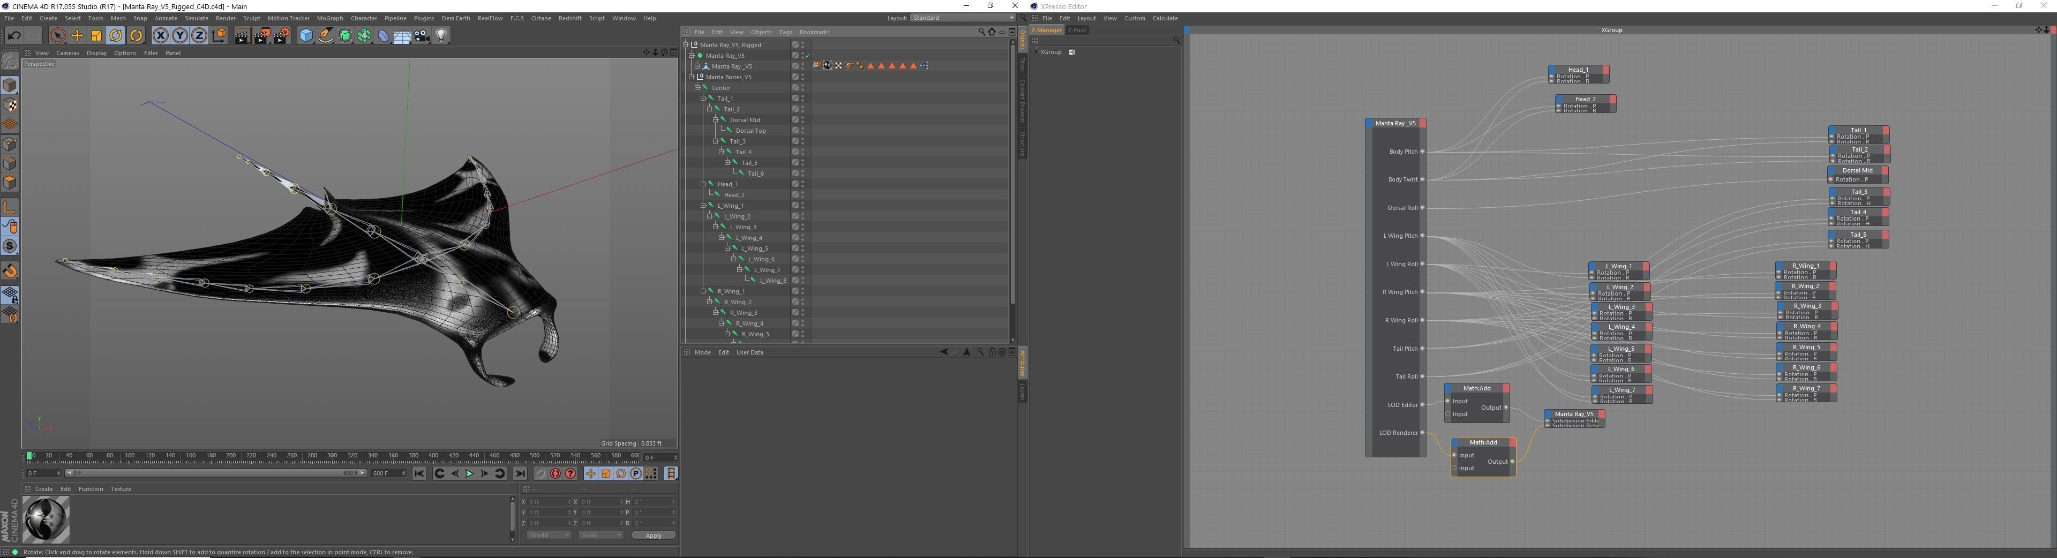Toggle Parameter keyframe recording P button

coord(636,473)
